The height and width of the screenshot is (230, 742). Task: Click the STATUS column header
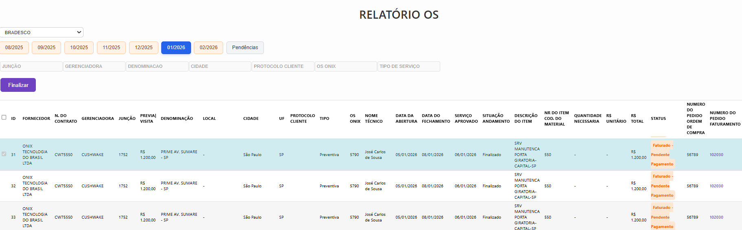pyautogui.click(x=658, y=119)
